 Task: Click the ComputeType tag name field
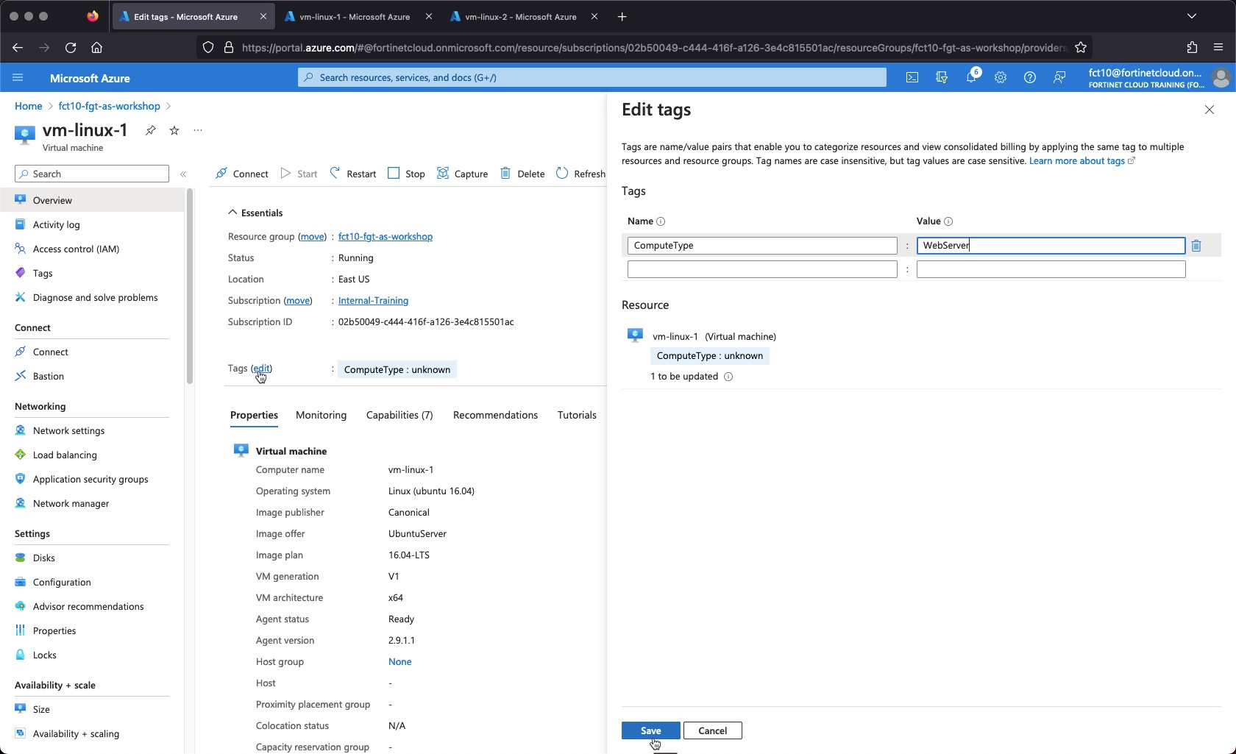762,246
